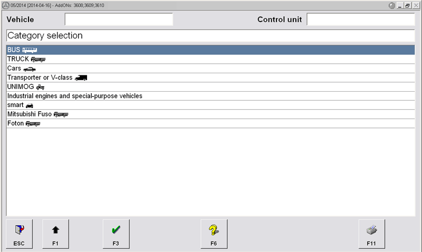This screenshot has width=422, height=252.
Task: Close the diagnostic application window
Action: pos(416,5)
